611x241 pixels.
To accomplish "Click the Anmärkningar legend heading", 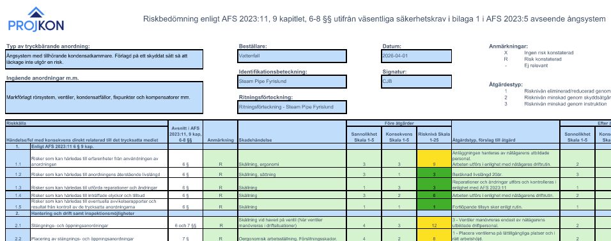I will click(509, 47).
